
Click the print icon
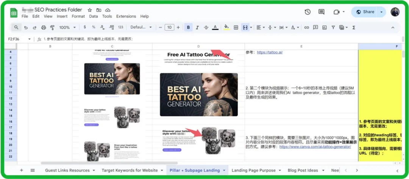tap(44, 28)
